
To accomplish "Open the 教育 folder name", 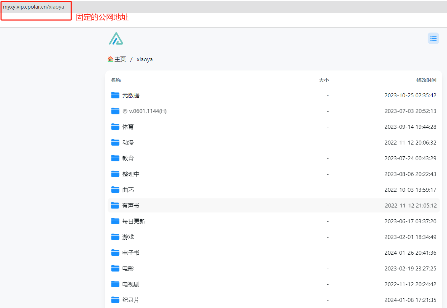I will click(128, 158).
